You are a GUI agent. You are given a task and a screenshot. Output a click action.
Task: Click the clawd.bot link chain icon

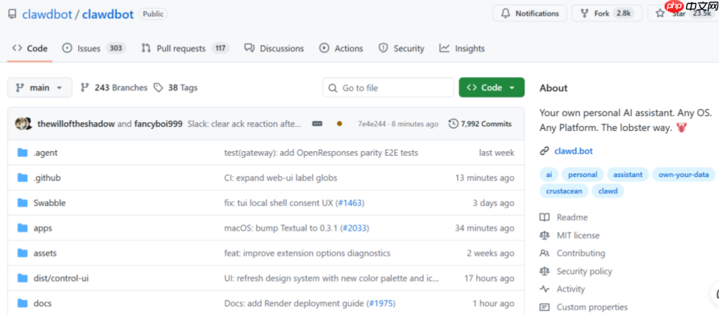coord(544,151)
